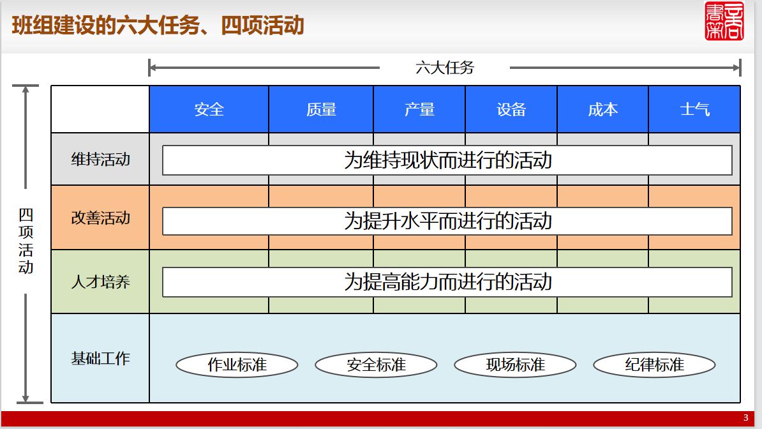The width and height of the screenshot is (762, 429).
Task: Select the 产量 header cell
Action: coord(419,109)
